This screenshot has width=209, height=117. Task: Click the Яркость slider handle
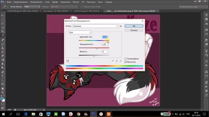click(x=94, y=56)
